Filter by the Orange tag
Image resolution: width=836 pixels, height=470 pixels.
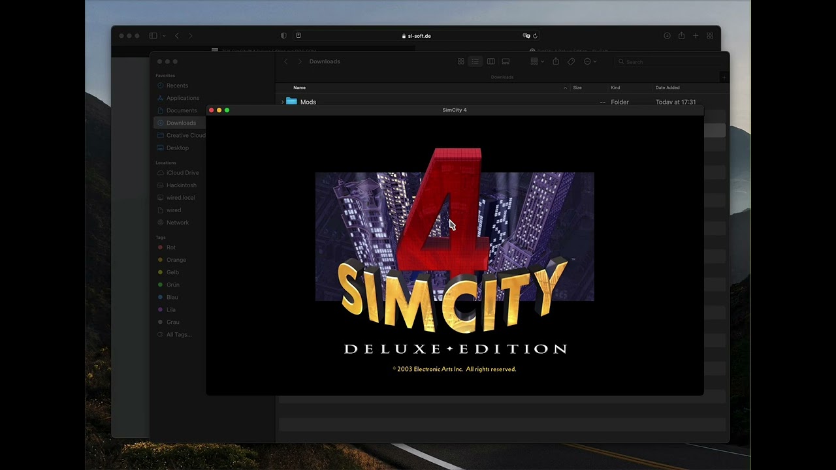coord(176,260)
